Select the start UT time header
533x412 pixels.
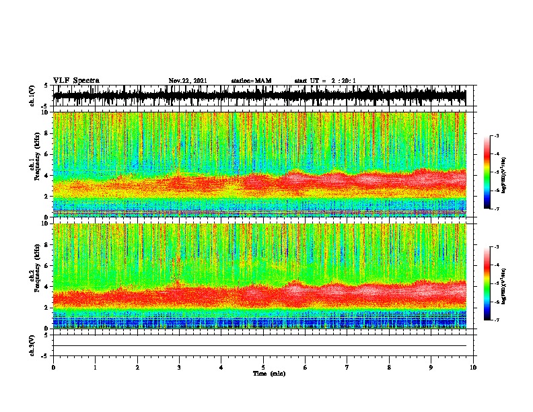pyautogui.click(x=325, y=81)
